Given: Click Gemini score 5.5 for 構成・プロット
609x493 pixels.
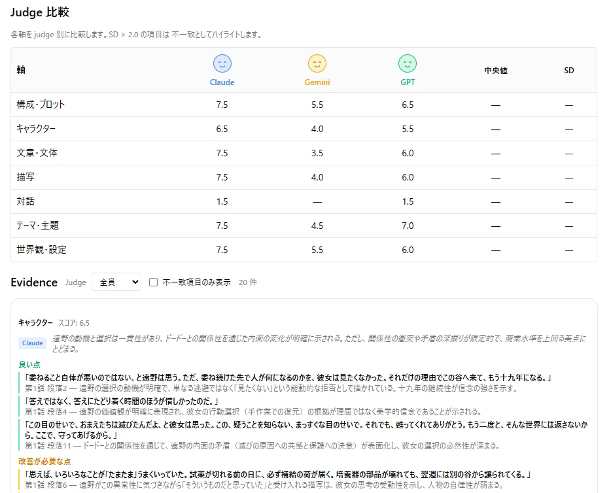Looking at the screenshot, I should click(317, 105).
